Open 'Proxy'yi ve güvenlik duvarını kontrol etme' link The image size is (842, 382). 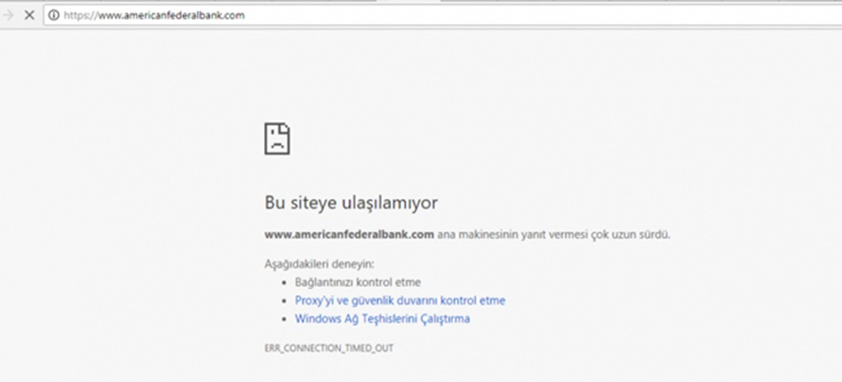tap(400, 300)
